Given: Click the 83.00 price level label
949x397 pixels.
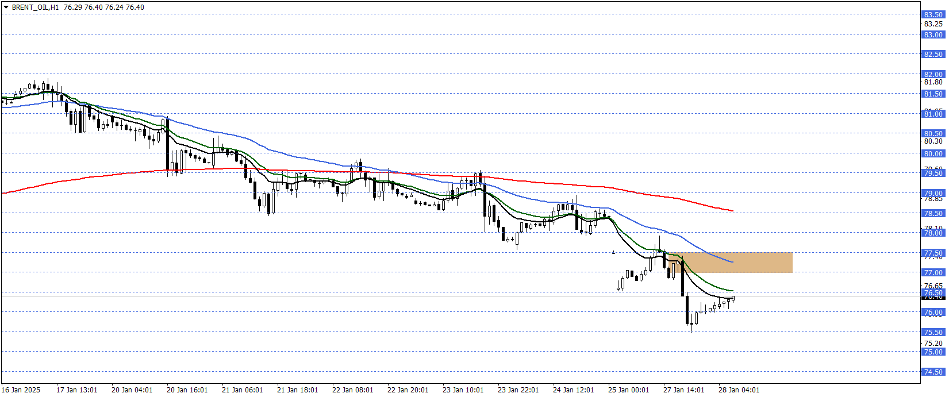Looking at the screenshot, I should [x=933, y=34].
